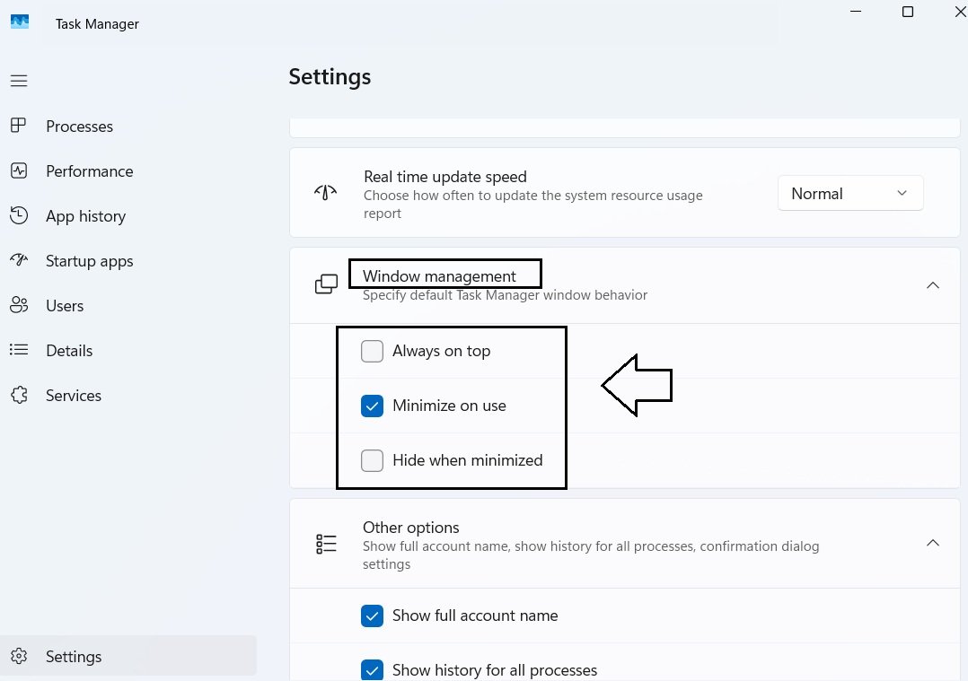Viewport: 968px width, 681px height.
Task: Click the 'Show full account name, show history' description
Action: 591,555
